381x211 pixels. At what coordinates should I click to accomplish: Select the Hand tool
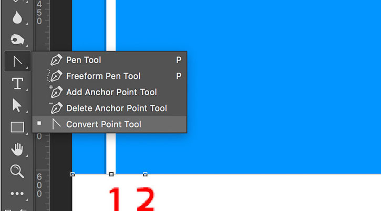point(17,149)
